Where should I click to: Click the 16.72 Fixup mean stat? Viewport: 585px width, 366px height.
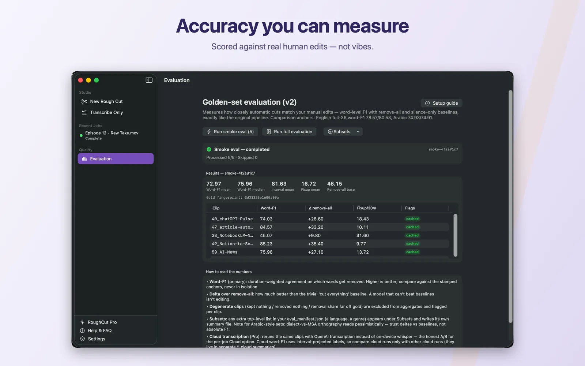click(310, 186)
